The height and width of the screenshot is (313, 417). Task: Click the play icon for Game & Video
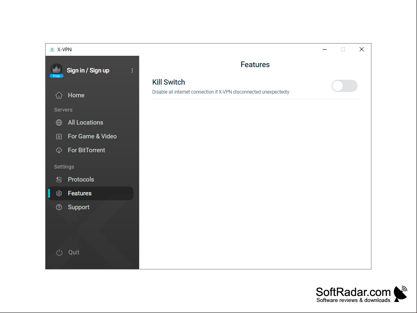[x=59, y=136]
